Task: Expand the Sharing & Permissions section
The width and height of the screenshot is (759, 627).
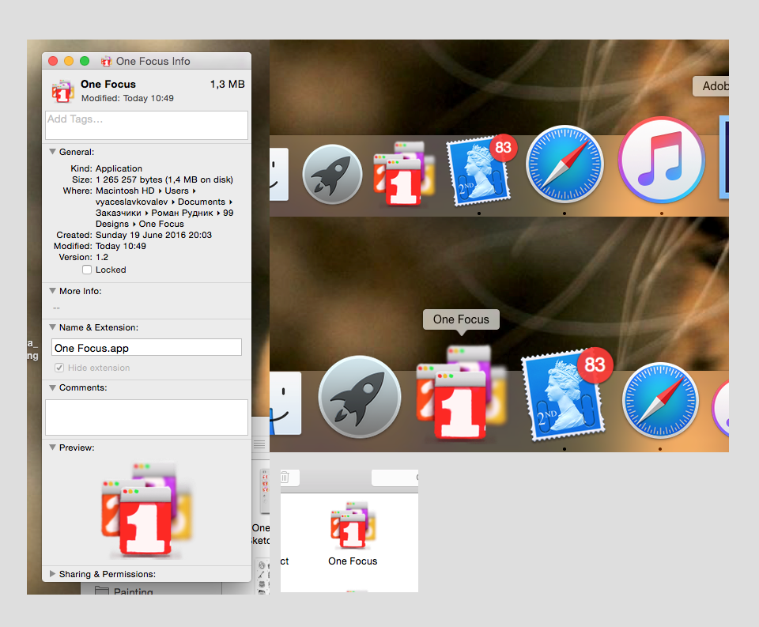Action: pyautogui.click(x=52, y=574)
